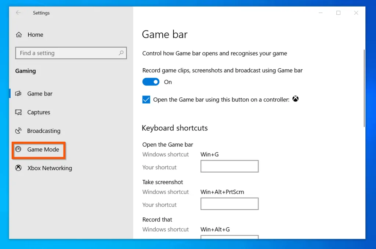The height and width of the screenshot is (249, 376).
Task: Click Your shortcut field for Take screenshot
Action: [229, 204]
